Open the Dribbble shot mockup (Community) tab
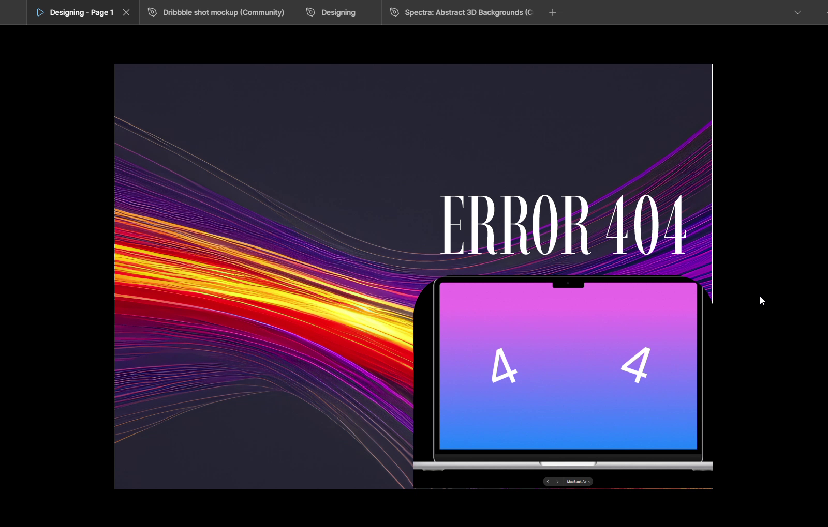828x527 pixels. (x=218, y=12)
